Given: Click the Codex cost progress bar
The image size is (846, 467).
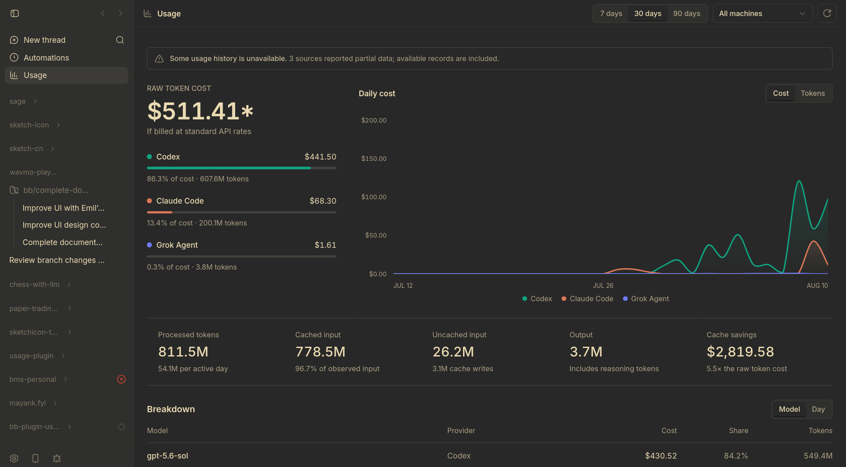Looking at the screenshot, I should (242, 168).
